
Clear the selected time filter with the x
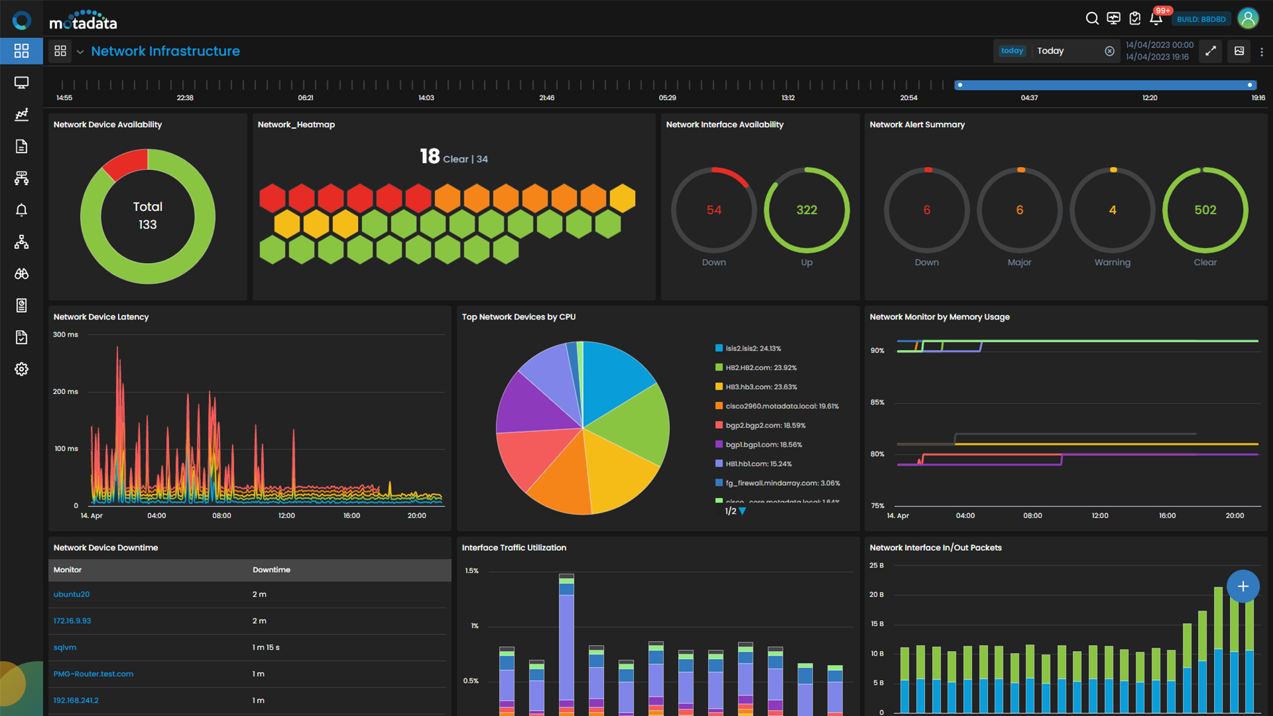pos(1111,50)
